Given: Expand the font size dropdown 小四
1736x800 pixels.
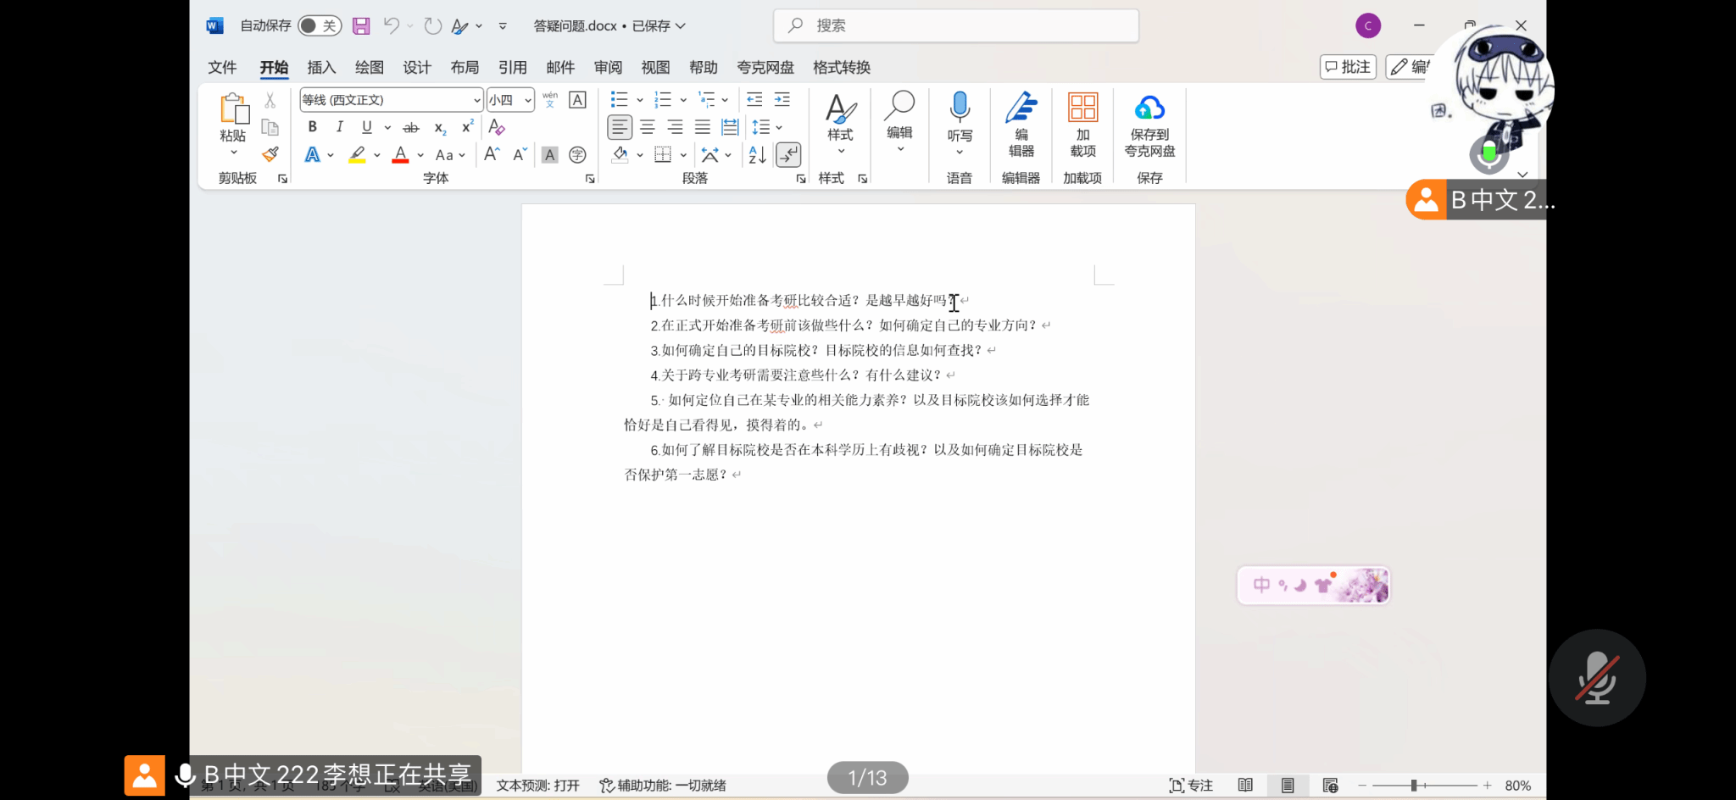Looking at the screenshot, I should tap(528, 100).
